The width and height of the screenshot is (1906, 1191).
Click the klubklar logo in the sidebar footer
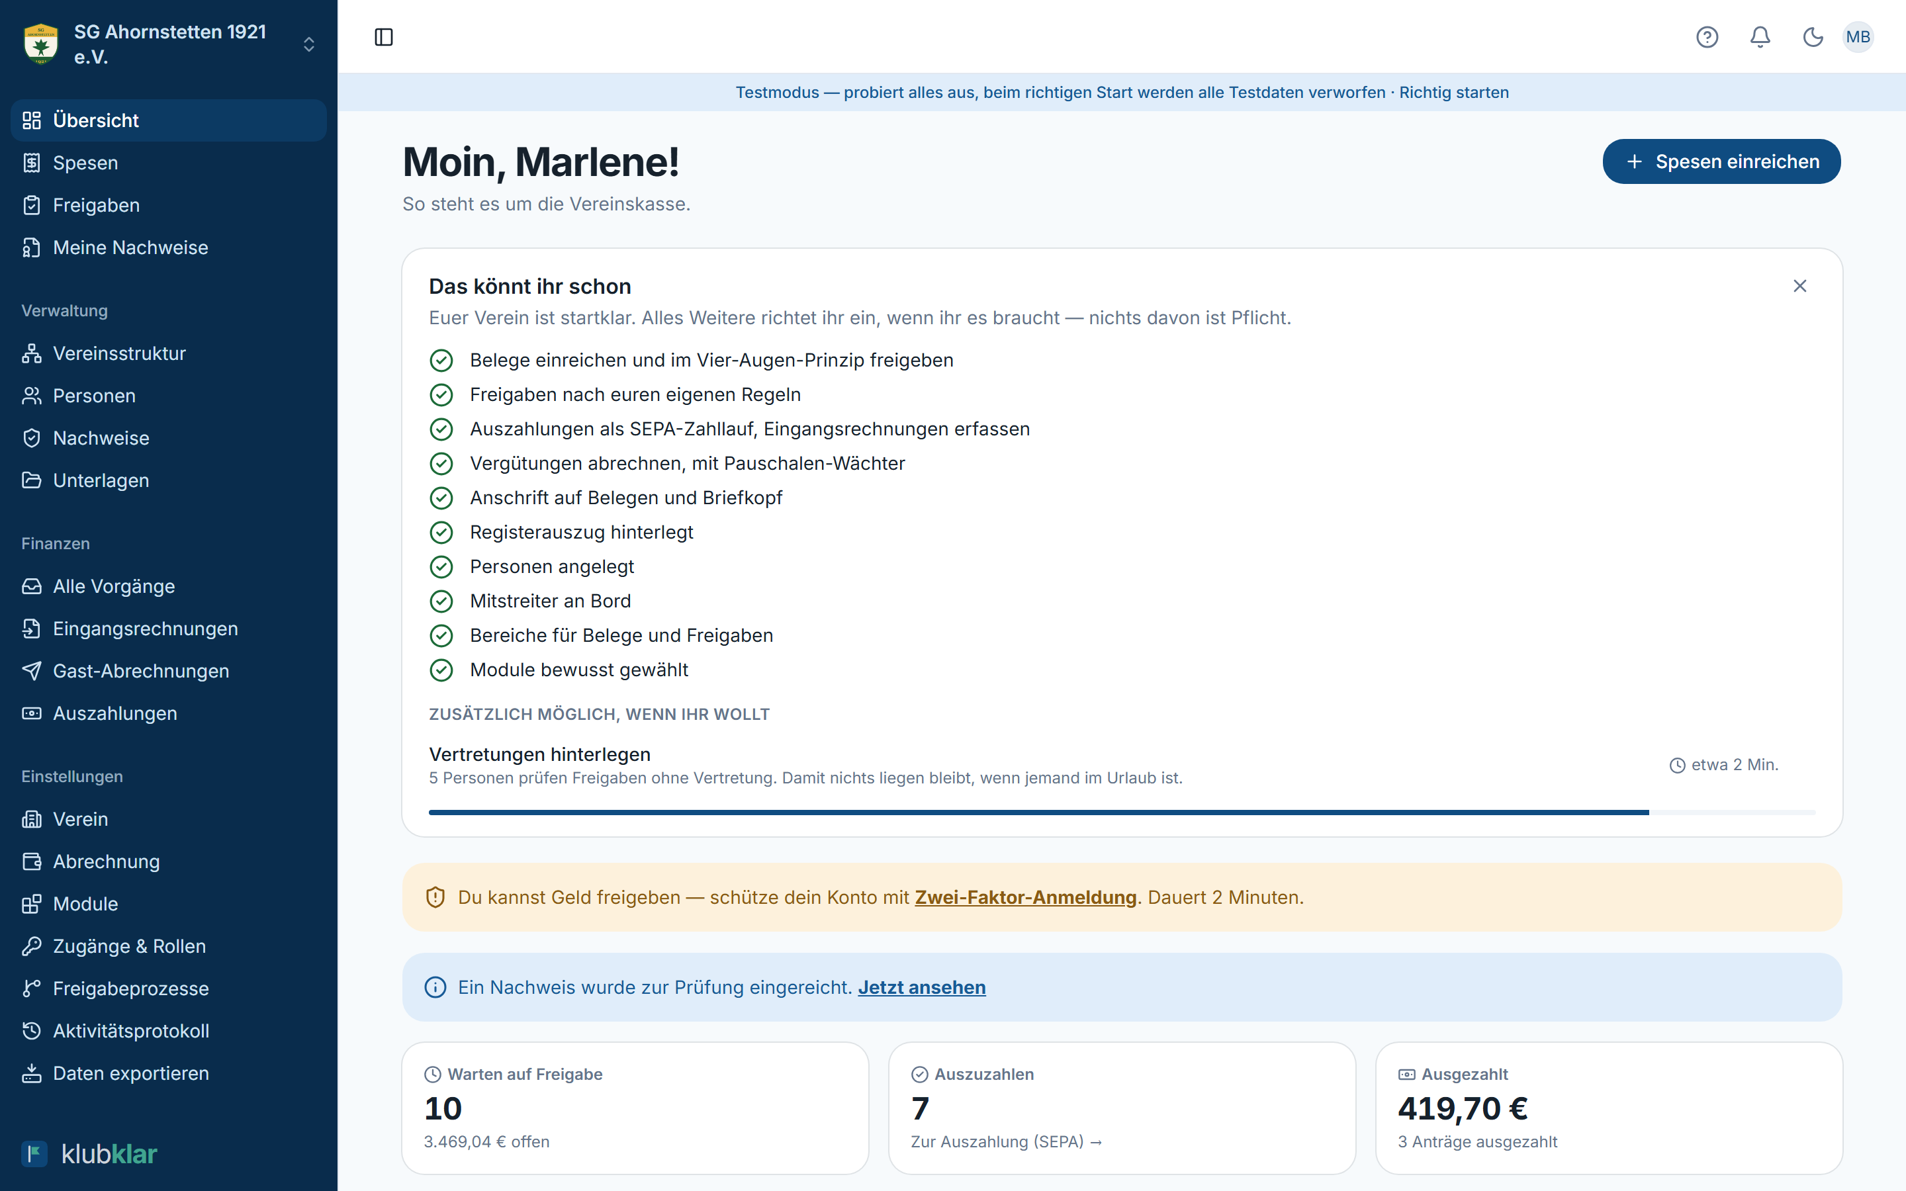[x=89, y=1154]
